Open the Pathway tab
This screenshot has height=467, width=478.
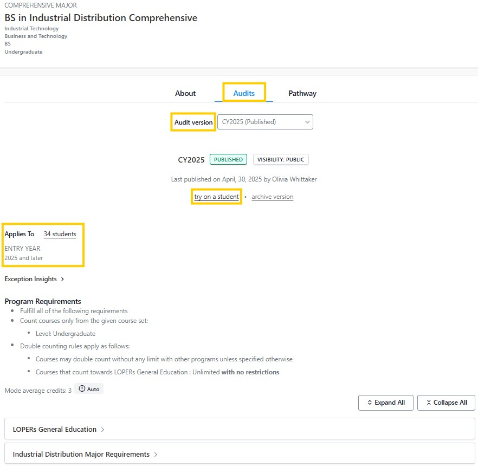[x=302, y=93]
